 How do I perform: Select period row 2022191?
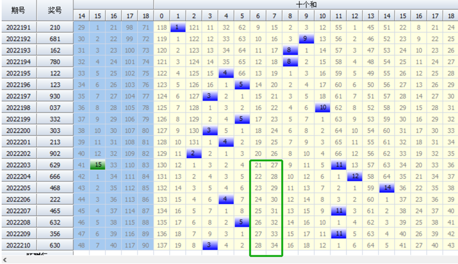tap(18, 27)
